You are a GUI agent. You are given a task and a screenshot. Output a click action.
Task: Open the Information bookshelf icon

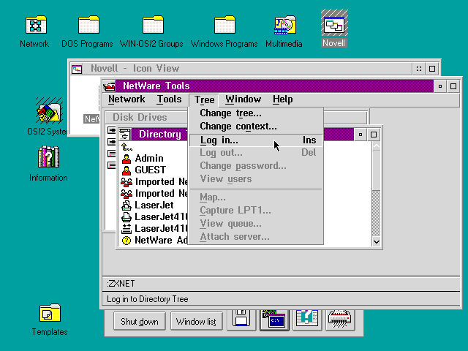click(48, 156)
